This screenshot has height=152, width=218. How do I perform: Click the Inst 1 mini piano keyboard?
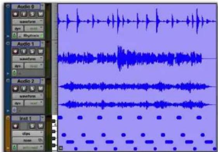54,133
